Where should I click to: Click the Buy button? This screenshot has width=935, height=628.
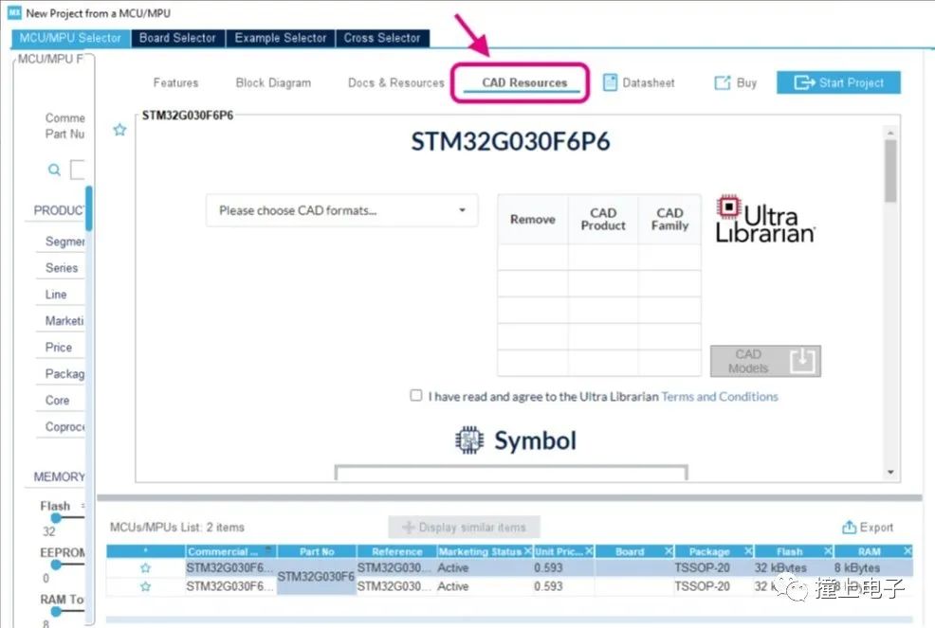click(736, 82)
